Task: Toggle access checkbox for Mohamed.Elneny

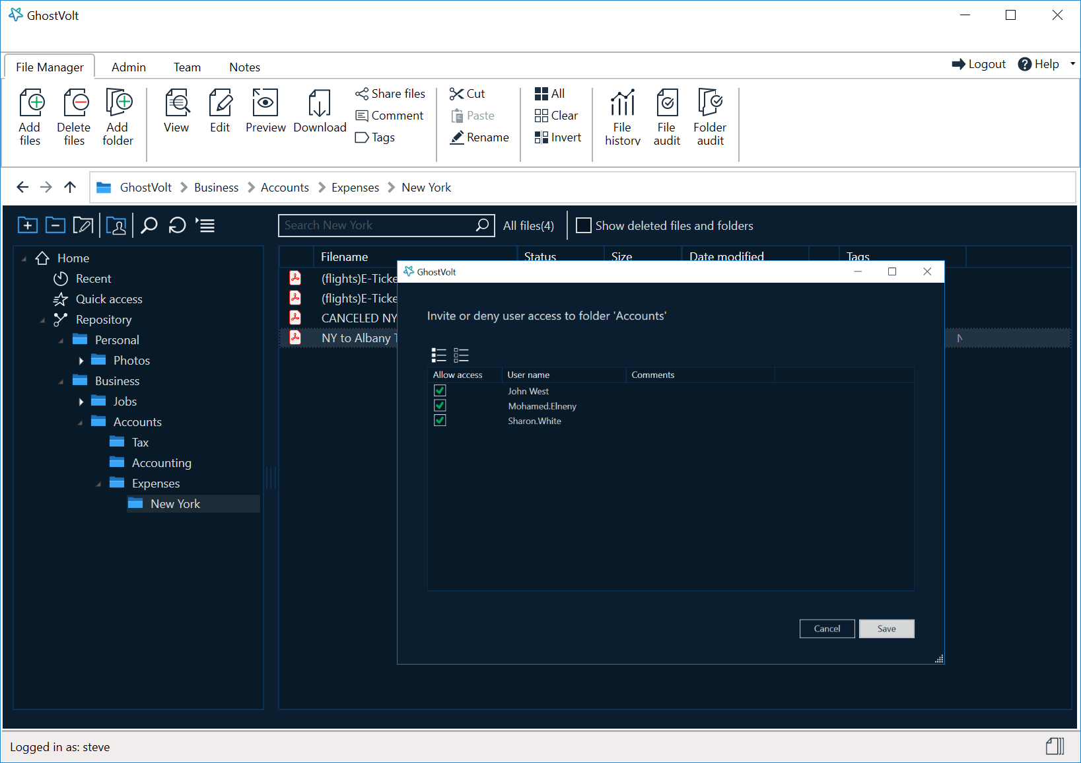Action: point(440,406)
